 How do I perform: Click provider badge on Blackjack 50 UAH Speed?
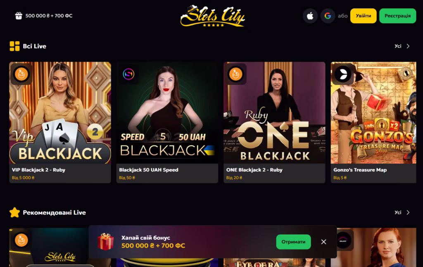(128, 74)
